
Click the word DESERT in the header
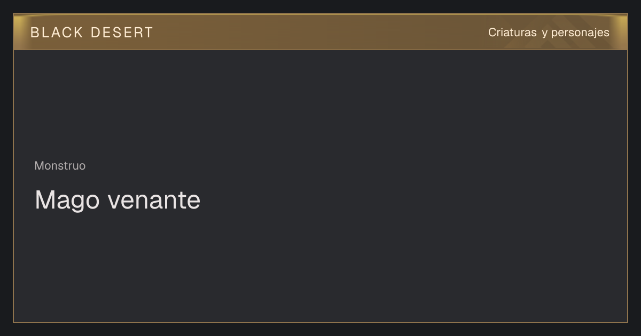pyautogui.click(x=122, y=33)
